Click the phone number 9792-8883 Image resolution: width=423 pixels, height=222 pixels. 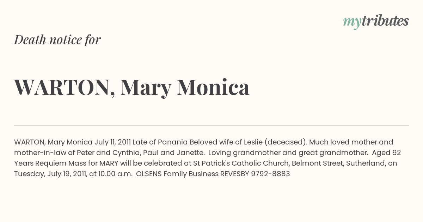(x=270, y=174)
